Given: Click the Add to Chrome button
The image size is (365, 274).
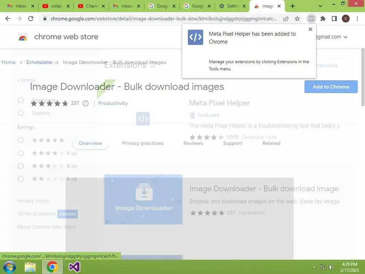Looking at the screenshot, I should pyautogui.click(x=331, y=87).
